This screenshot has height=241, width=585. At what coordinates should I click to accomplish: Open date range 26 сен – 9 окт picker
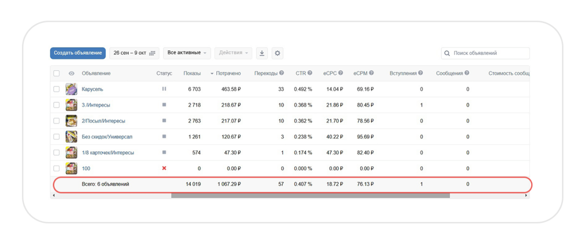134,53
